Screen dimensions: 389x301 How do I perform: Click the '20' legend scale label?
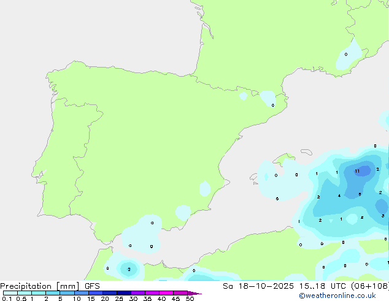click(105, 299)
